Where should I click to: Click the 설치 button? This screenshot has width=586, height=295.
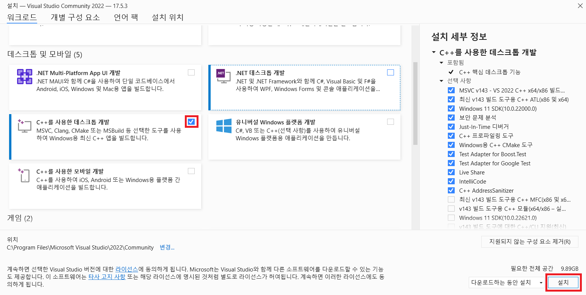pos(563,282)
